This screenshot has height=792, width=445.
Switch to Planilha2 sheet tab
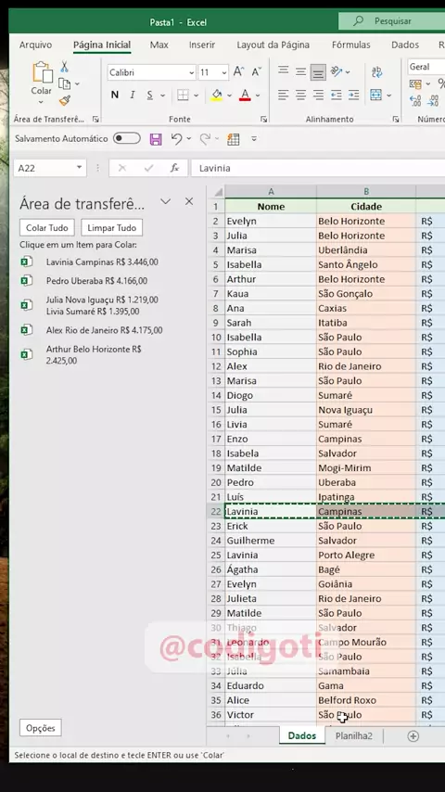[x=353, y=736]
